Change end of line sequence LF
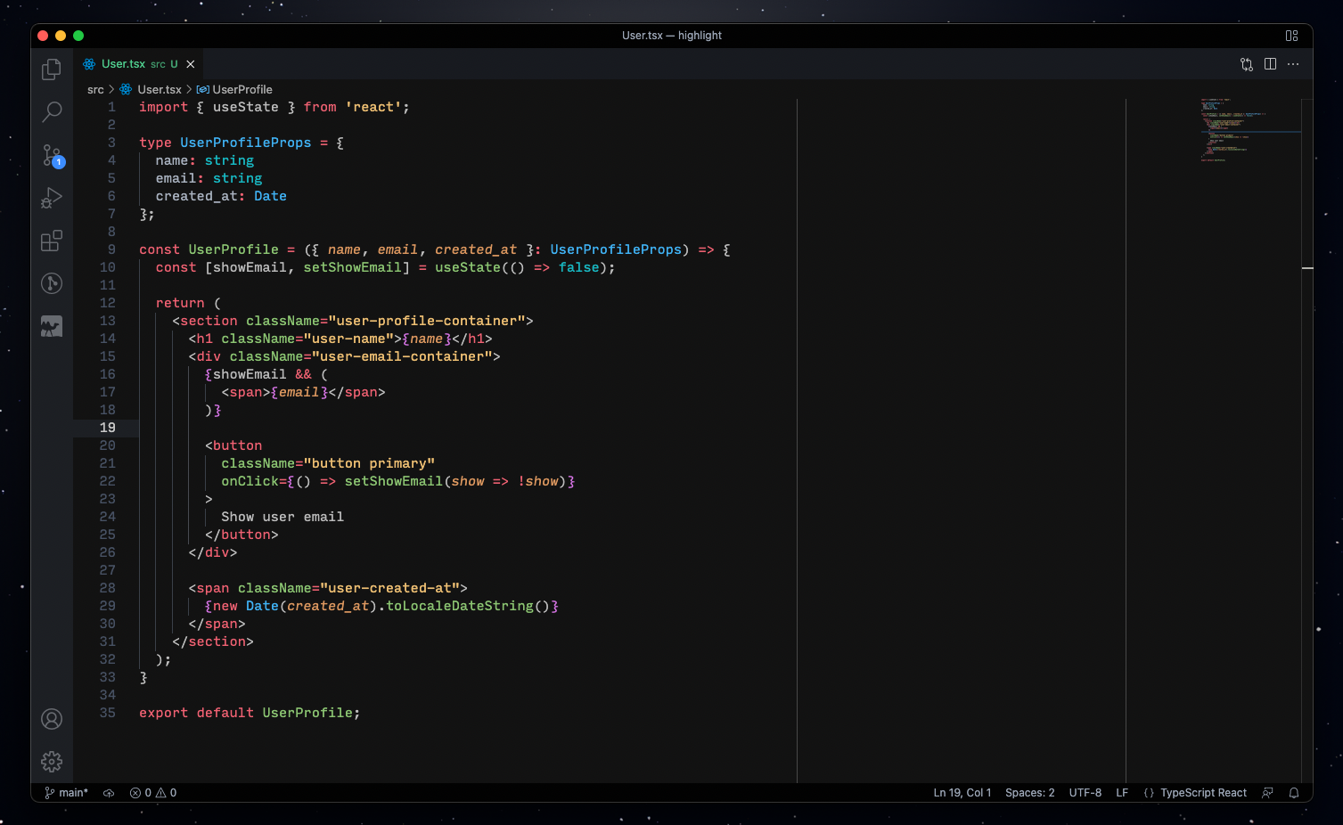The height and width of the screenshot is (825, 1343). [1122, 793]
